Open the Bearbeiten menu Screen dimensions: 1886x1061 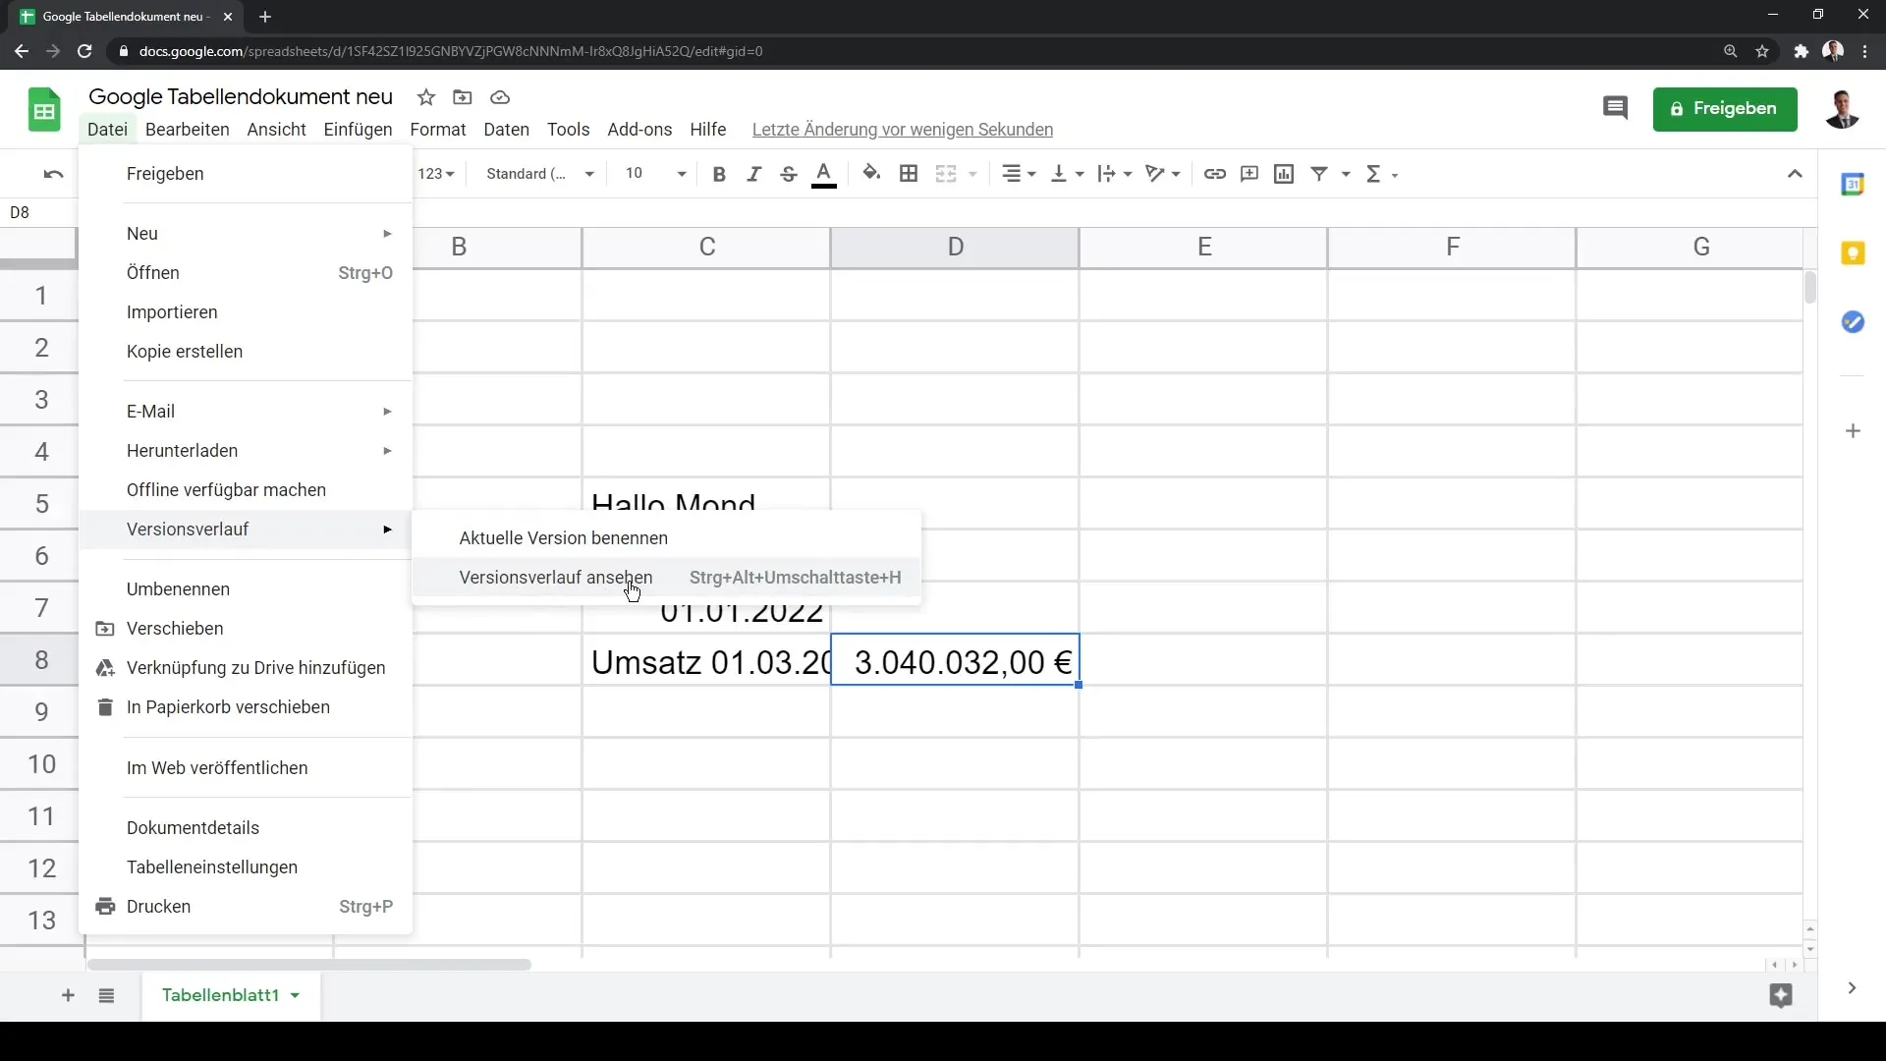[187, 130]
